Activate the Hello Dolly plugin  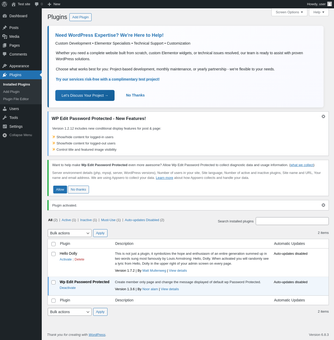click(x=66, y=259)
